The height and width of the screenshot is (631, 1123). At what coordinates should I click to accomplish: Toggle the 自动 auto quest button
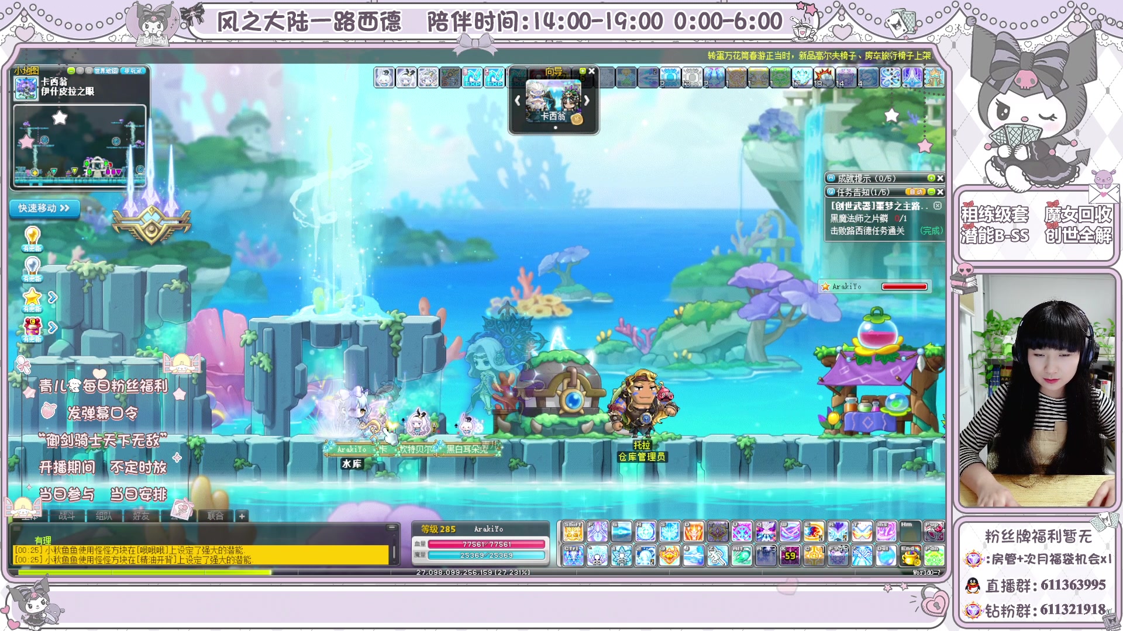pyautogui.click(x=915, y=192)
